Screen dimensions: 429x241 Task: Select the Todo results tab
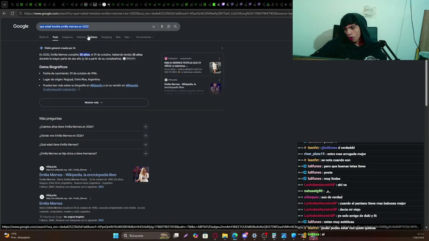[55, 37]
